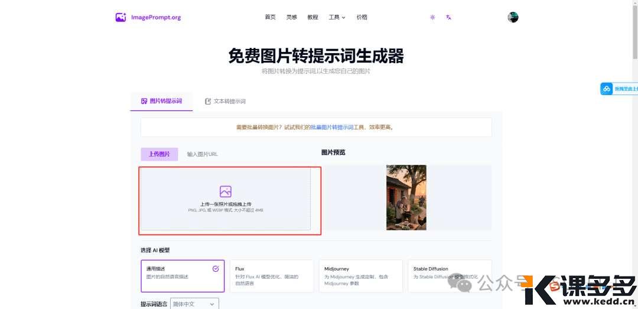638x309 pixels.
Task: Select the 通用描述 model option
Action: 183,276
